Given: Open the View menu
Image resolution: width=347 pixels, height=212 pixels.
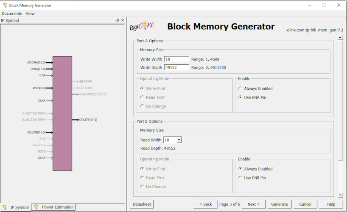Looking at the screenshot, I should coord(30,14).
